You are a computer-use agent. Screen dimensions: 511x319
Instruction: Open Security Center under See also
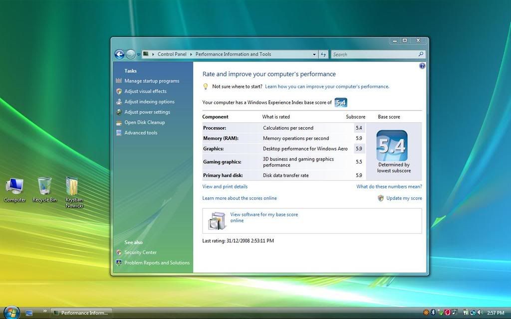(x=140, y=252)
